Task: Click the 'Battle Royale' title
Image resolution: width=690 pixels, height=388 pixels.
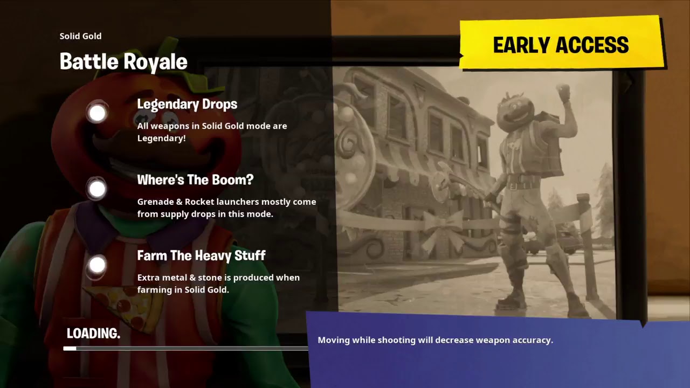Action: point(123,62)
